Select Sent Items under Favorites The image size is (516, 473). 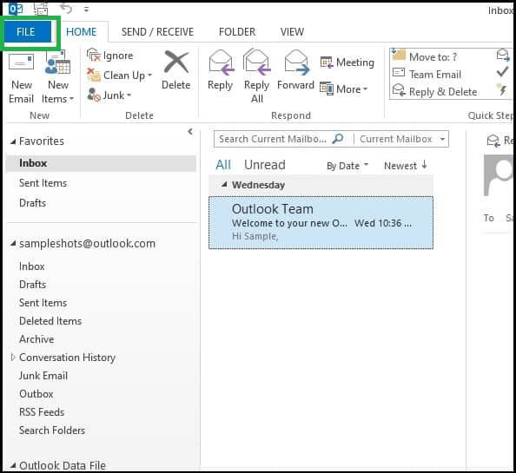tap(43, 183)
